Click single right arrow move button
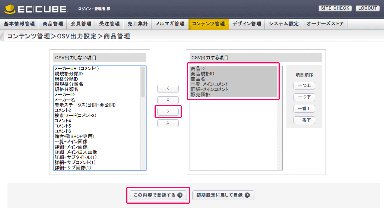Screen dimensions: 384x213 pos(168,112)
